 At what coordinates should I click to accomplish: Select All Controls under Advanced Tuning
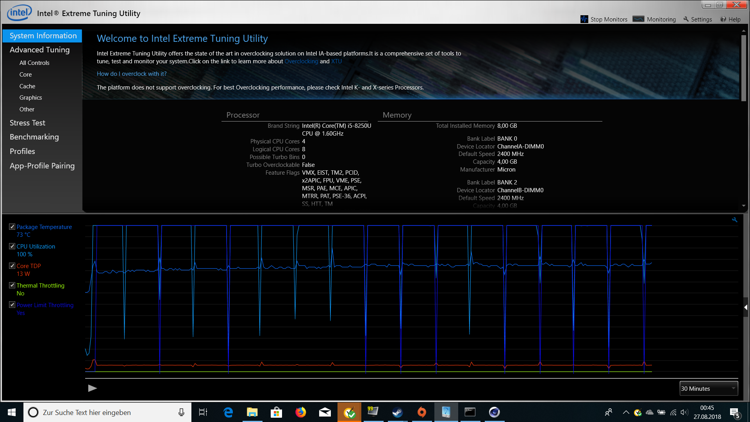click(34, 63)
